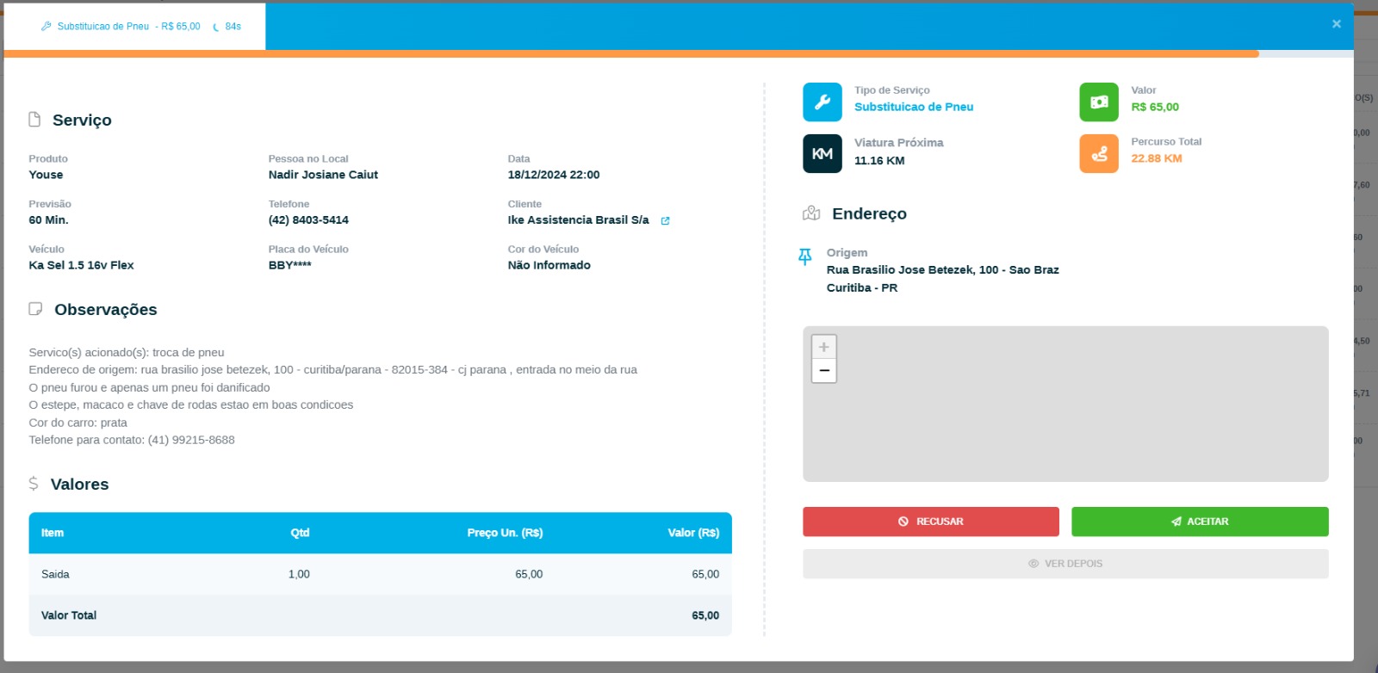Click the ban icon on the RECUSAR button
This screenshot has height=673, width=1378.
pos(903,522)
